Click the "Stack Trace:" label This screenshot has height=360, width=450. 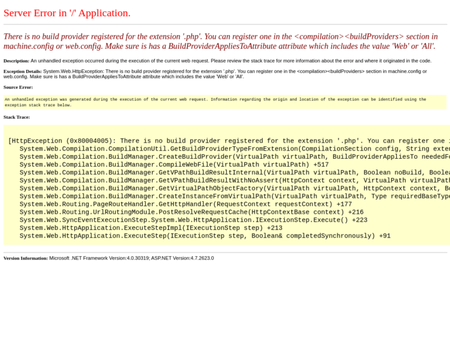[17, 117]
